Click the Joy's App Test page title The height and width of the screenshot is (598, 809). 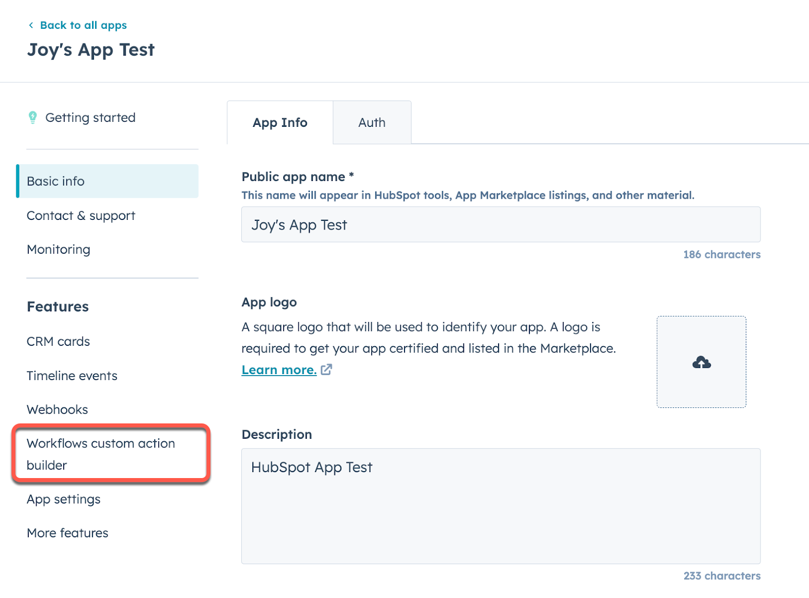point(91,50)
